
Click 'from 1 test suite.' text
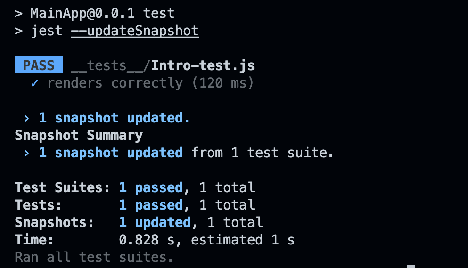pos(263,153)
